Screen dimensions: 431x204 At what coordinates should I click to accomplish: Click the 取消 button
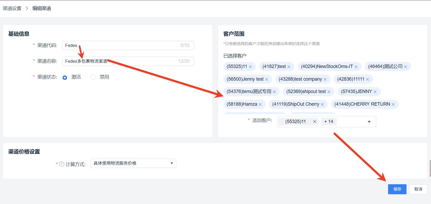[x=418, y=189]
